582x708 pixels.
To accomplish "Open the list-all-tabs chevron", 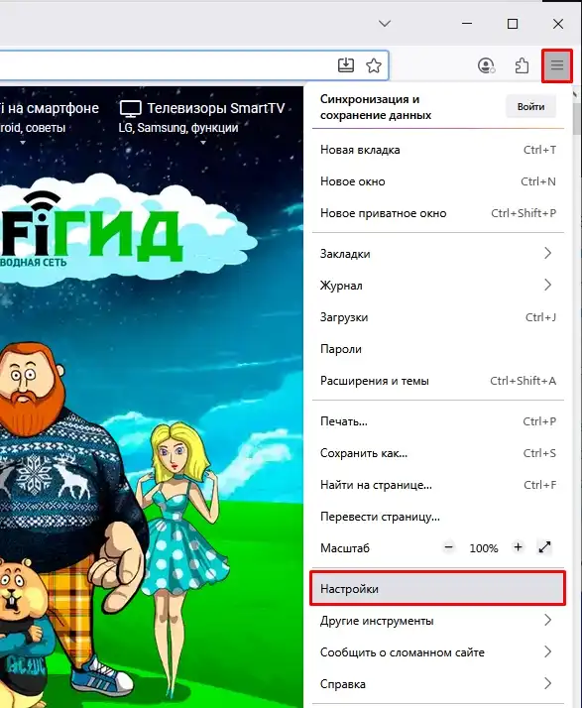I will click(x=385, y=23).
